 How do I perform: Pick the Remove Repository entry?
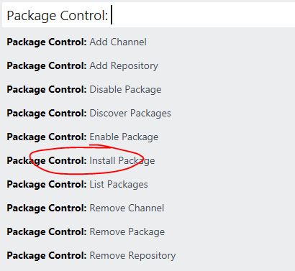point(149,256)
